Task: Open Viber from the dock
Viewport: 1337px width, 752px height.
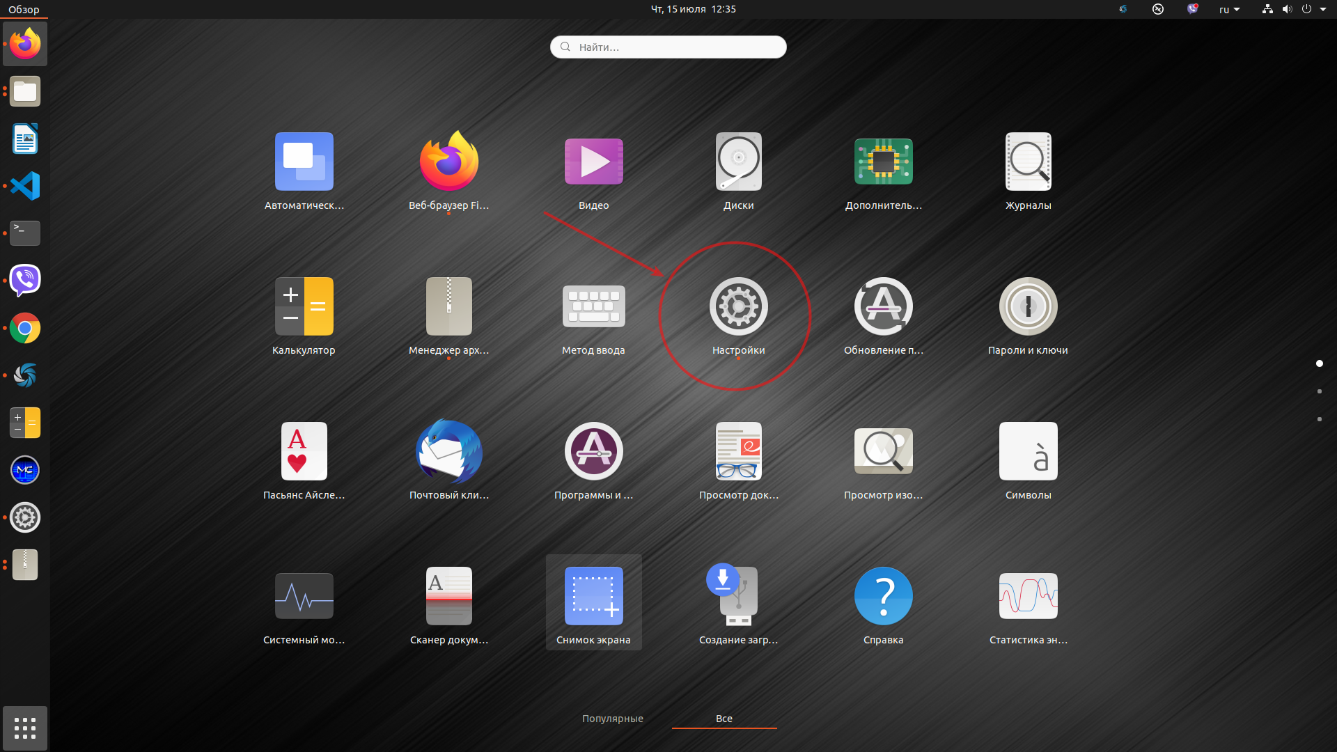Action: [25, 281]
